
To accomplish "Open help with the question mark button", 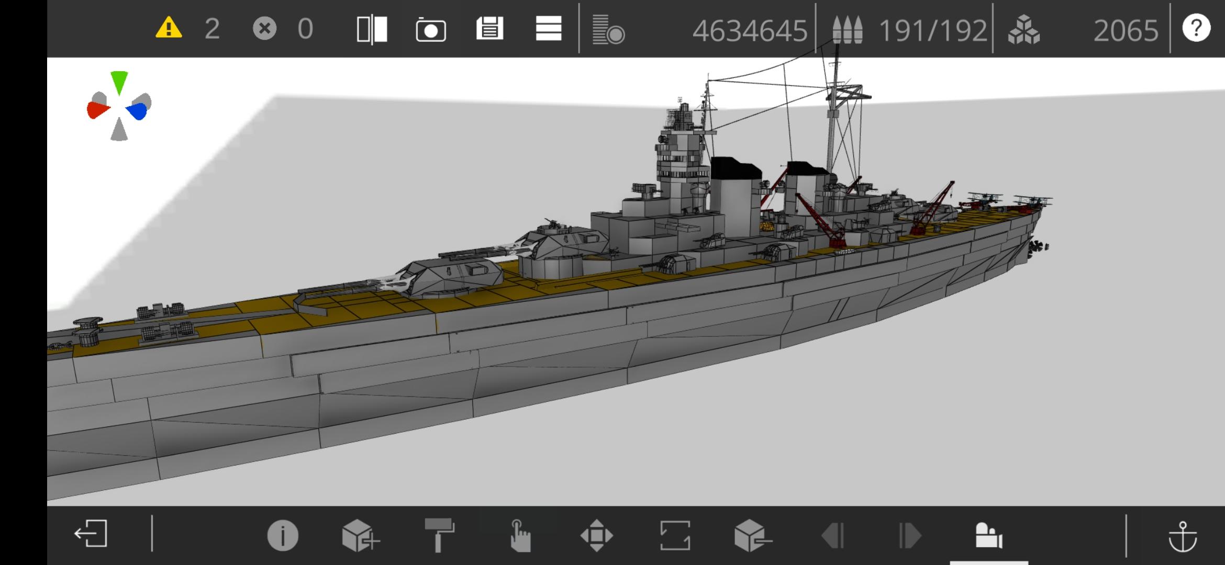I will click(1196, 28).
